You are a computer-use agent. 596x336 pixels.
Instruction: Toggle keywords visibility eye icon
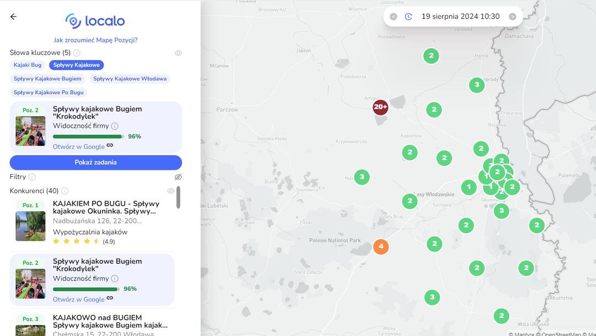pos(178,53)
